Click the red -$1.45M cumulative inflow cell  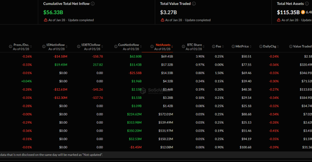tap(136, 147)
